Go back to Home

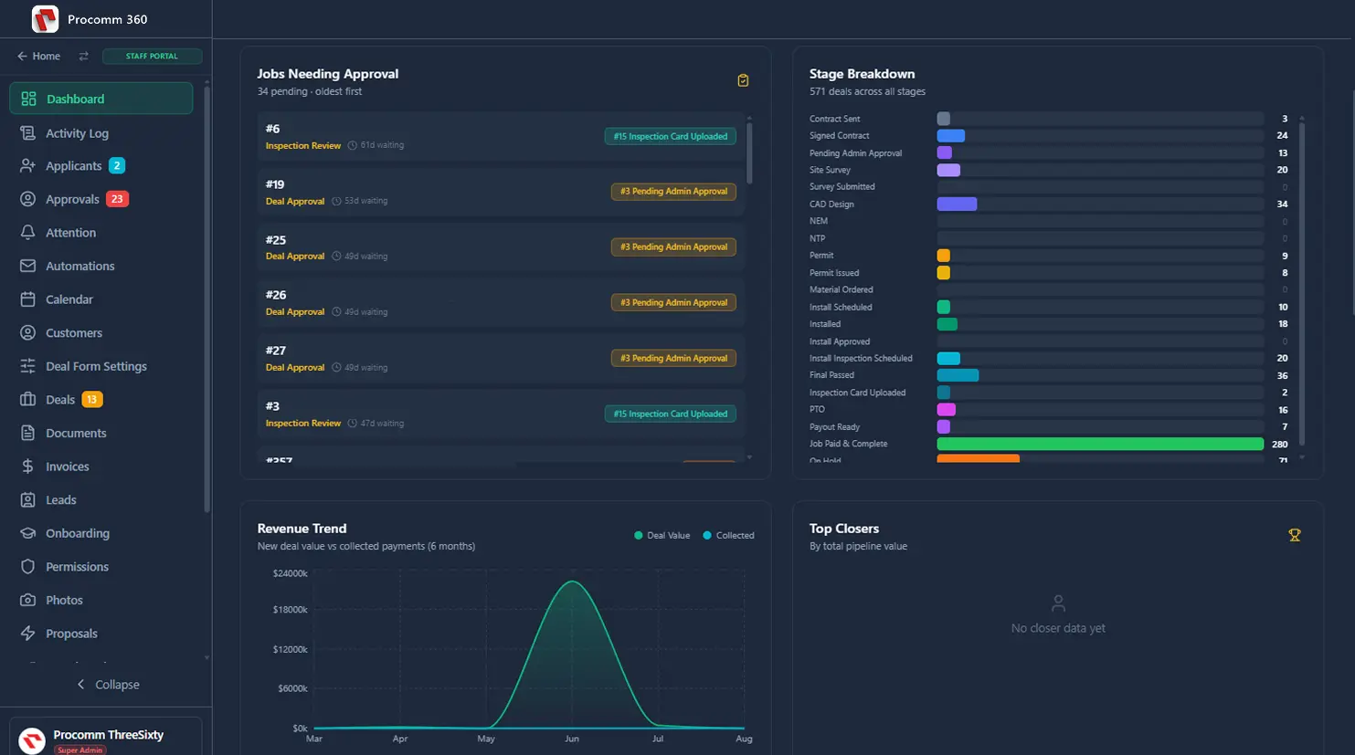[x=38, y=56]
